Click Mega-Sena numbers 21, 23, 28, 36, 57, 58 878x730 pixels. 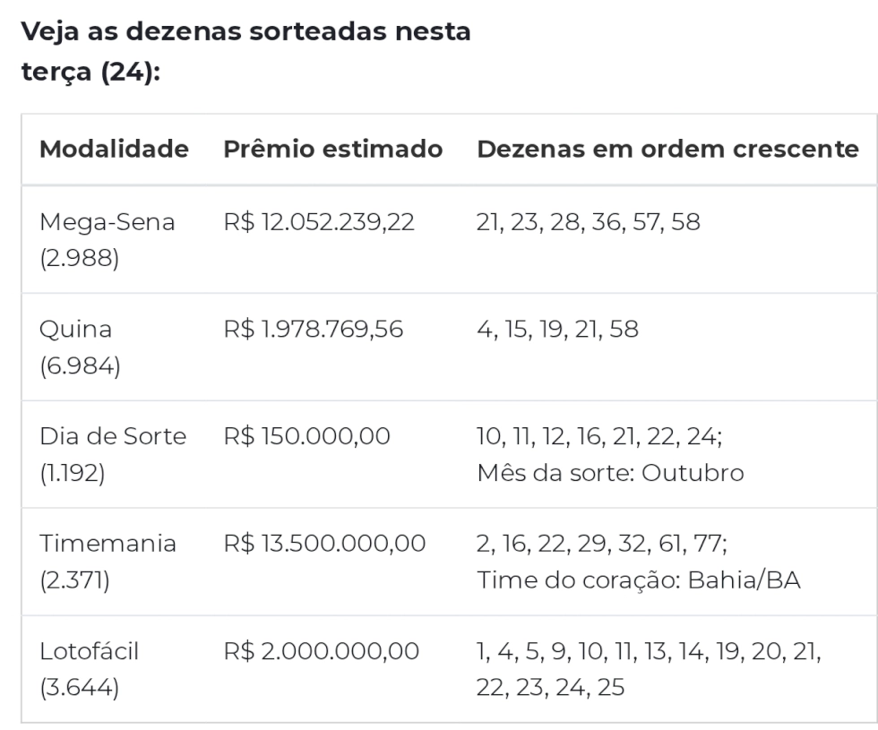pyautogui.click(x=589, y=222)
